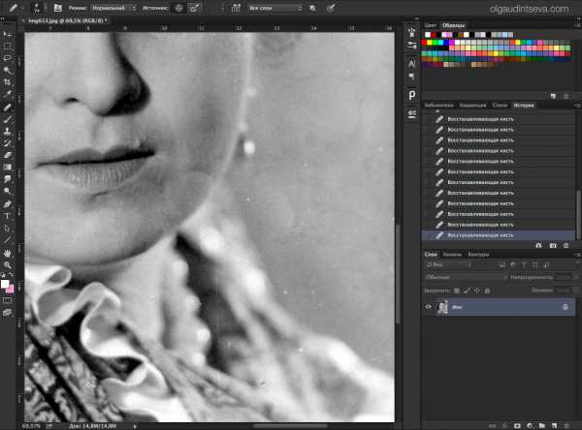Screen dimensions: 582x430
Task: Create new group folder icon
Action: (x=542, y=426)
